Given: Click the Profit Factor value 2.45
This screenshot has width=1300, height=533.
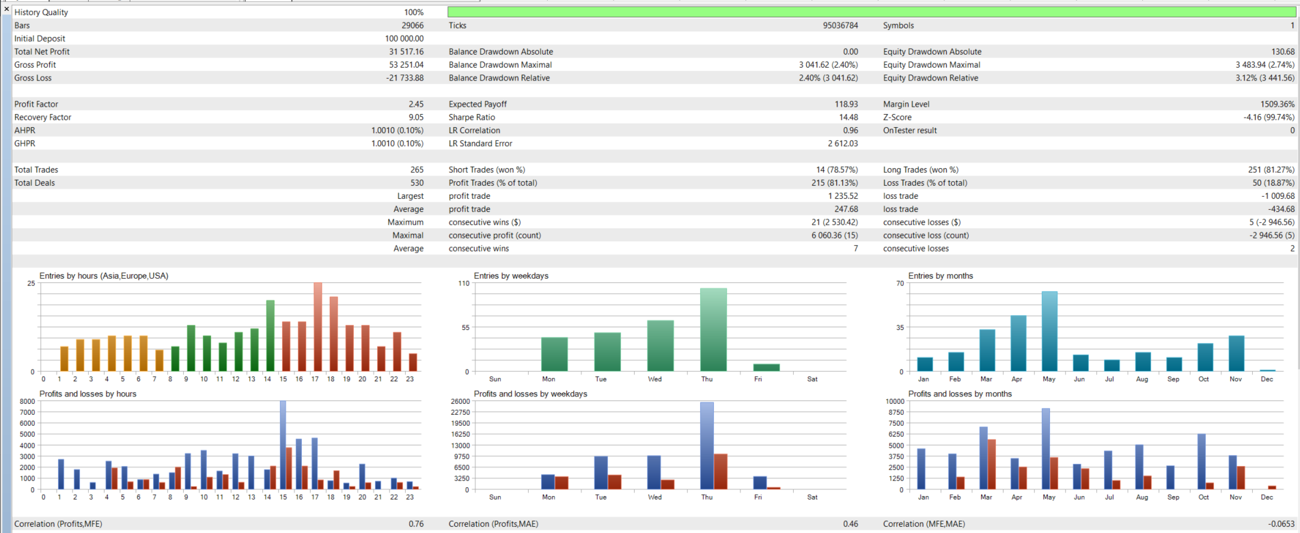Looking at the screenshot, I should pos(416,104).
